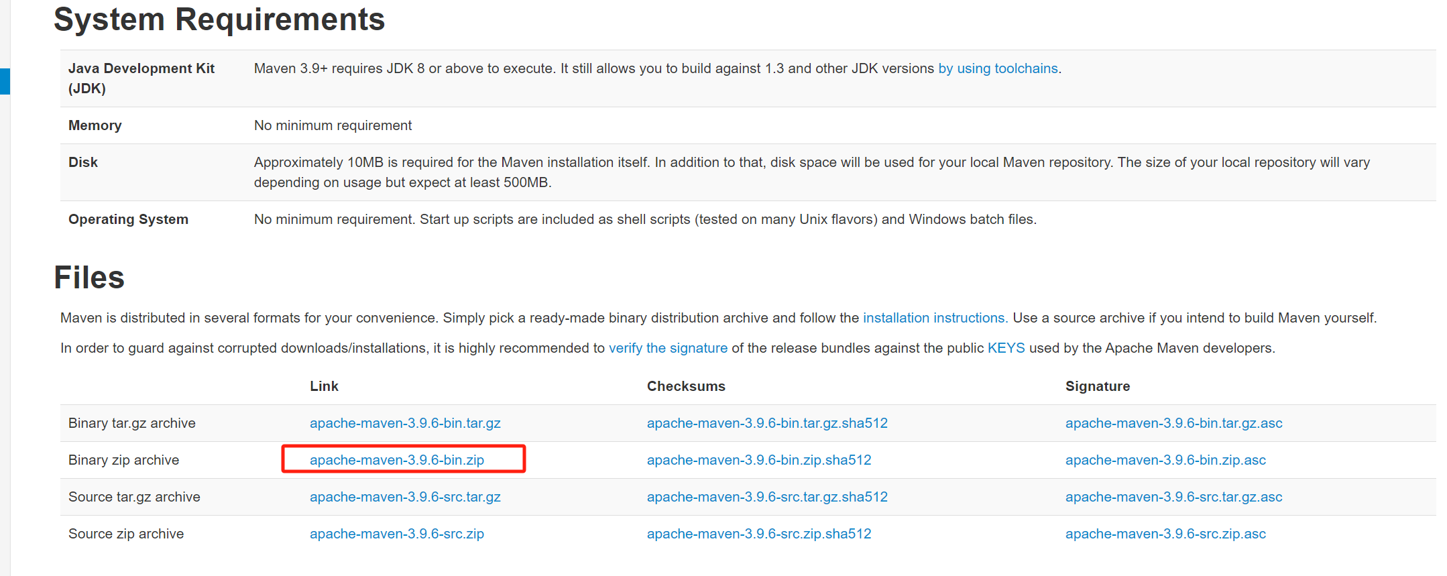This screenshot has width=1447, height=576.
Task: Click the 'Files' heading
Action: tap(89, 278)
